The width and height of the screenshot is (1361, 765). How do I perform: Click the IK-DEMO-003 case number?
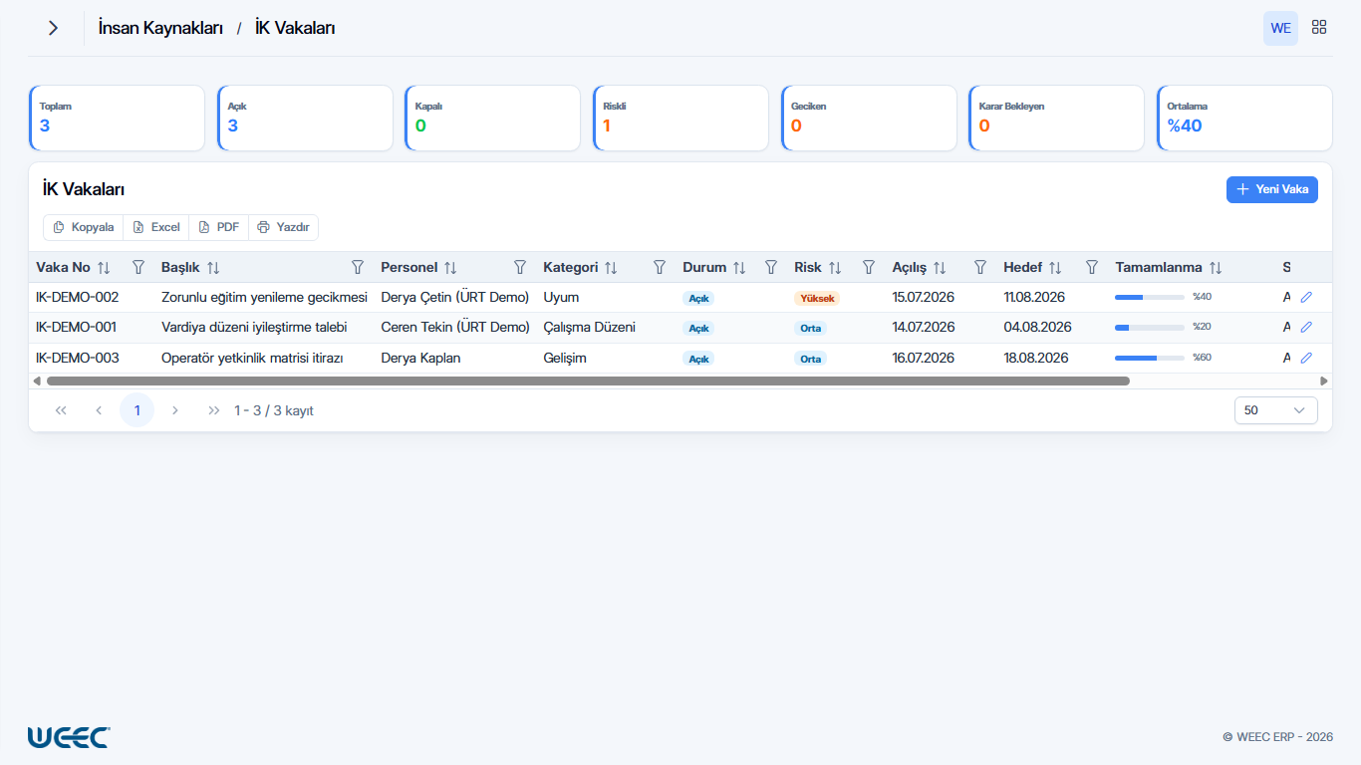point(77,358)
